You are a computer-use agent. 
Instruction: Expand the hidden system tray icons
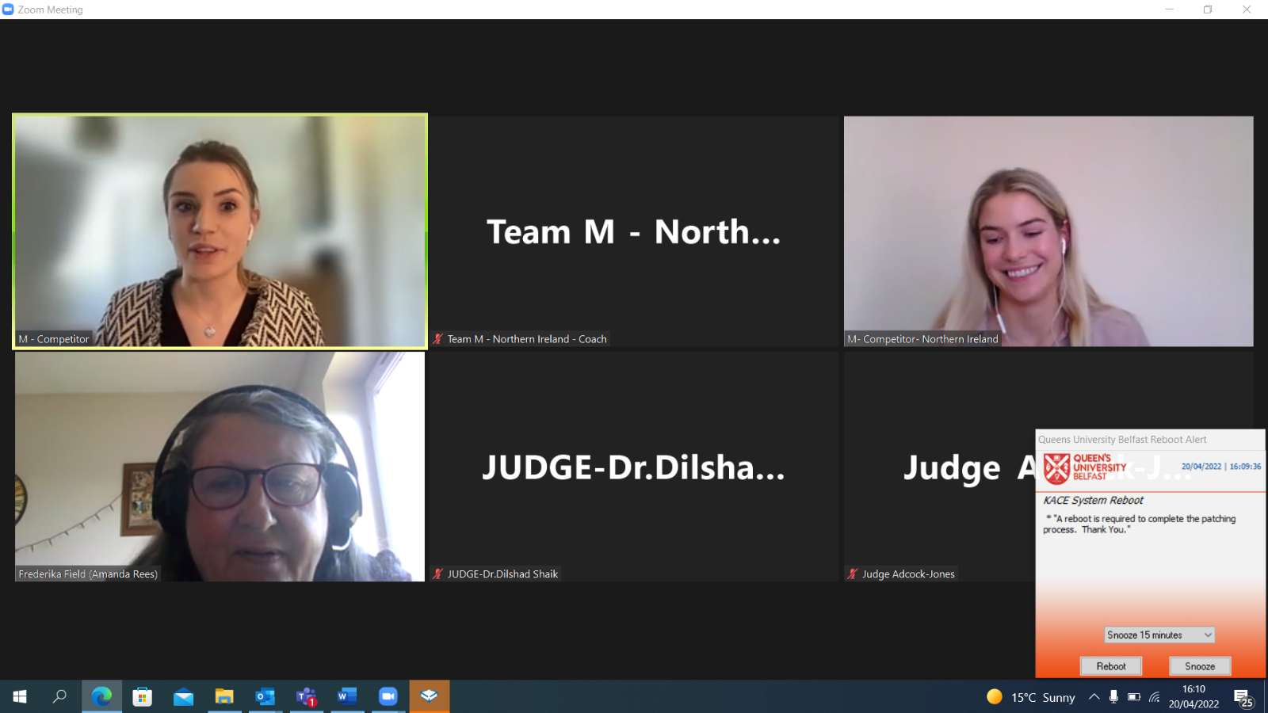1094,697
